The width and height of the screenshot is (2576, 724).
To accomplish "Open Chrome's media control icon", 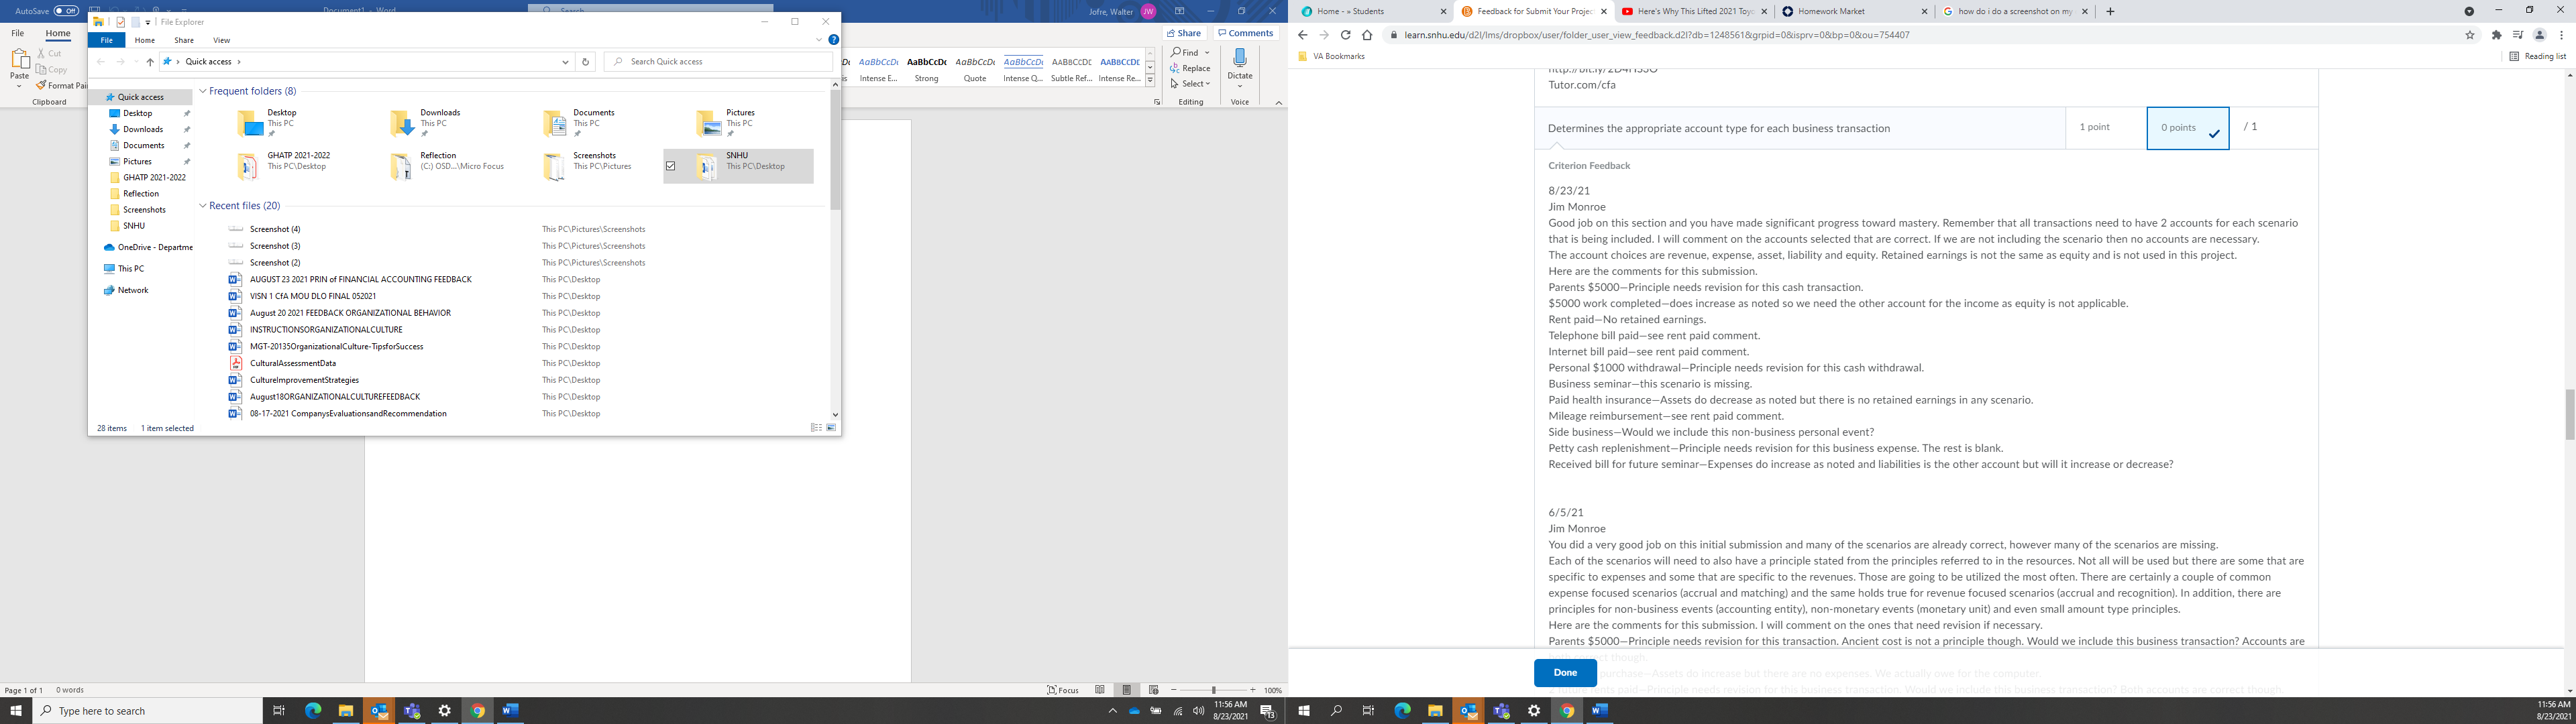I will [2518, 35].
